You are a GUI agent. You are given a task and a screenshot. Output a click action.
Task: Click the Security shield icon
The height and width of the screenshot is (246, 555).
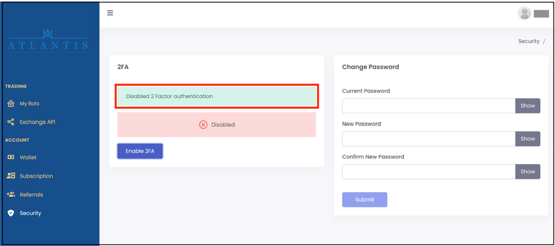[11, 213]
